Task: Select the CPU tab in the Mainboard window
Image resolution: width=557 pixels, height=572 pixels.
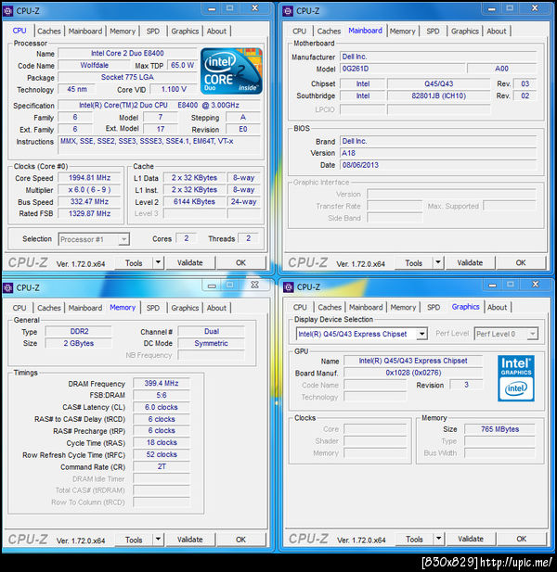Action: (300, 32)
